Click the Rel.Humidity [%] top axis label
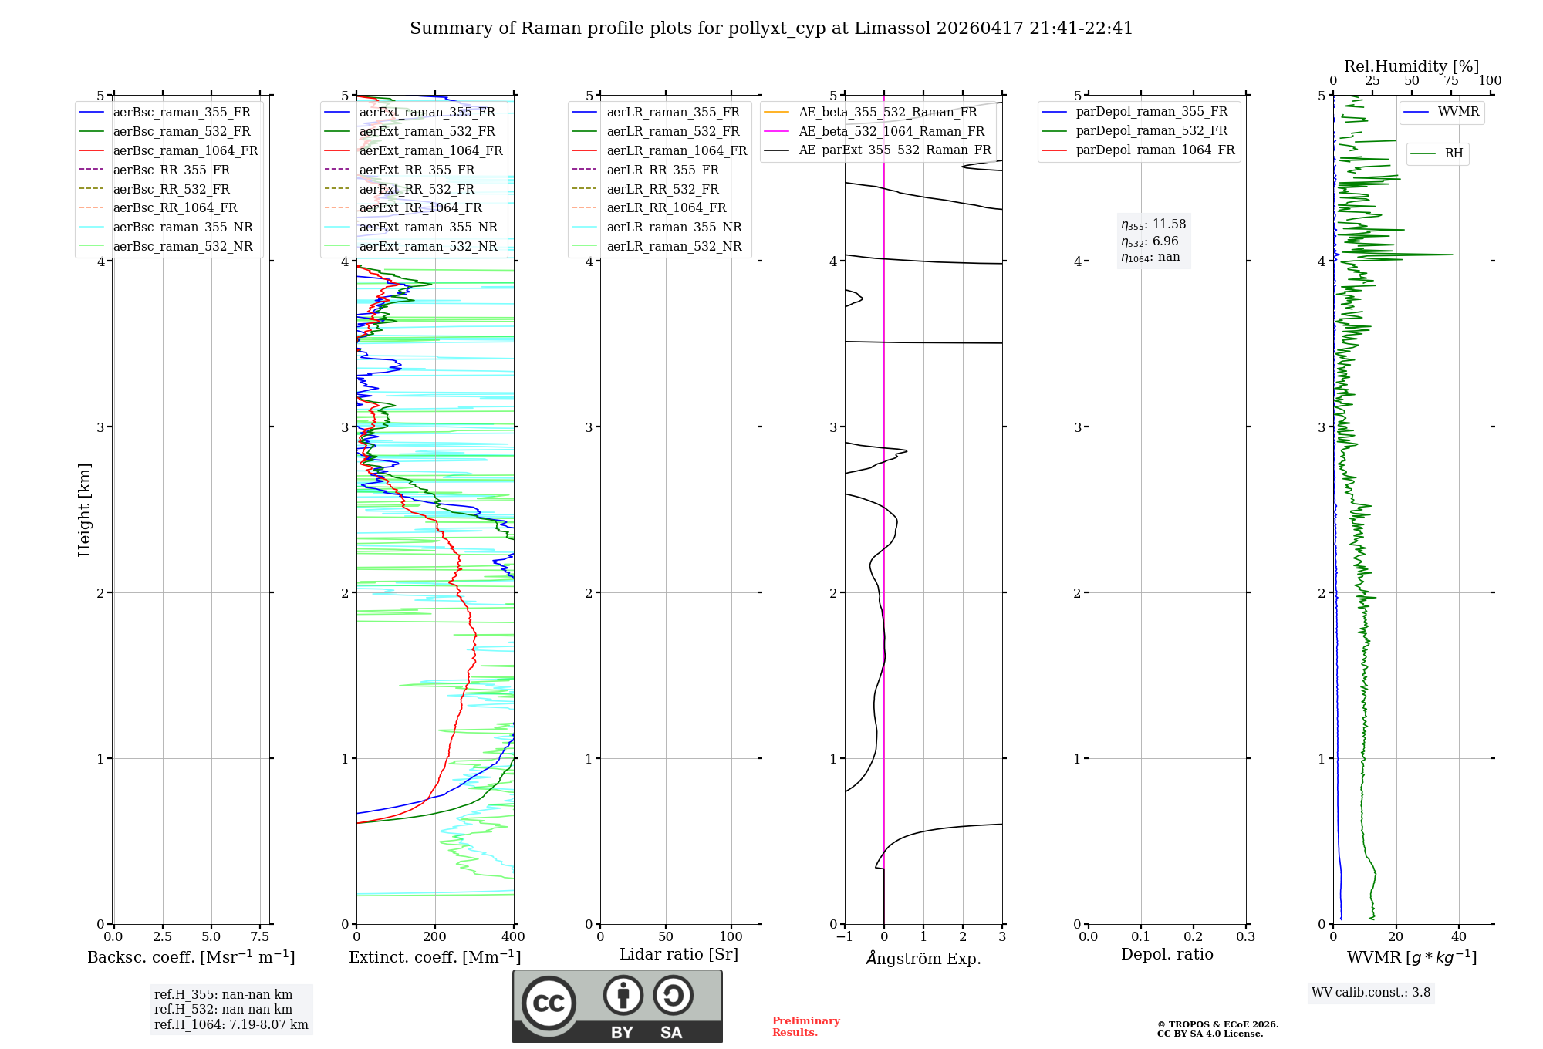Image resolution: width=1543 pixels, height=1049 pixels. point(1411,66)
